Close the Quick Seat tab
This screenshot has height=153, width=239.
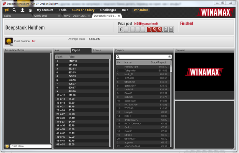coord(59,16)
